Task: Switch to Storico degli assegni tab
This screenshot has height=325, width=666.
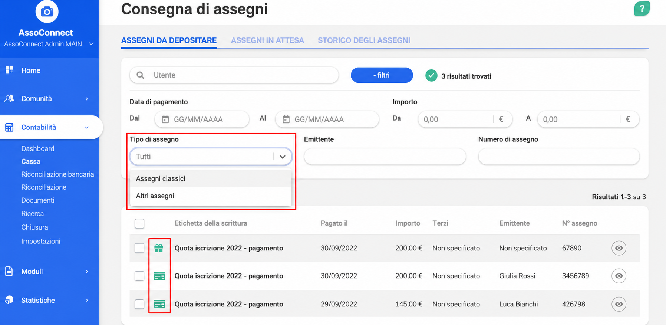Action: (364, 40)
